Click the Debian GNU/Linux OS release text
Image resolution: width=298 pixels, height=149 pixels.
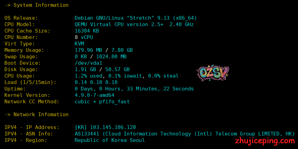pyautogui.click(x=136, y=18)
